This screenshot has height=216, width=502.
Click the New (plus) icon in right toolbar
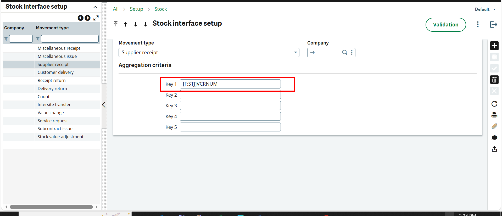pos(494,46)
